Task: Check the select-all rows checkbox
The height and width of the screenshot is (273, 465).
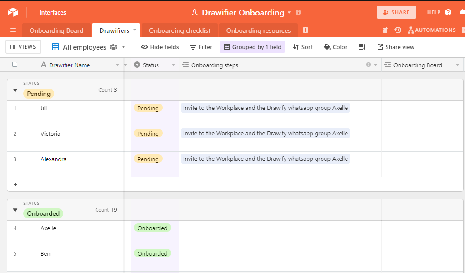Action: click(15, 65)
